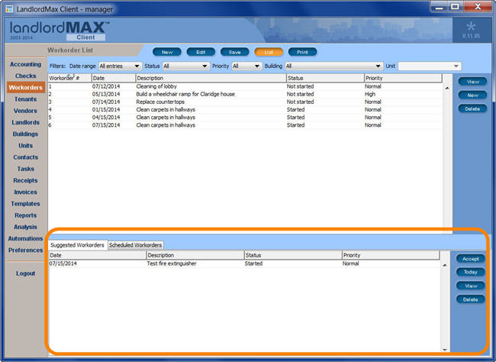Select 'Replace countertops' workorder row
This screenshot has height=362, width=496.
(245, 102)
